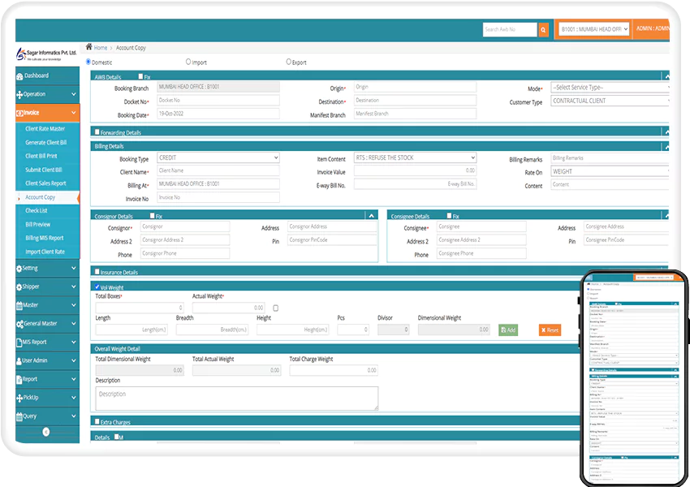
Task: Enable the Extra Charges checkbox
Action: [x=97, y=421]
